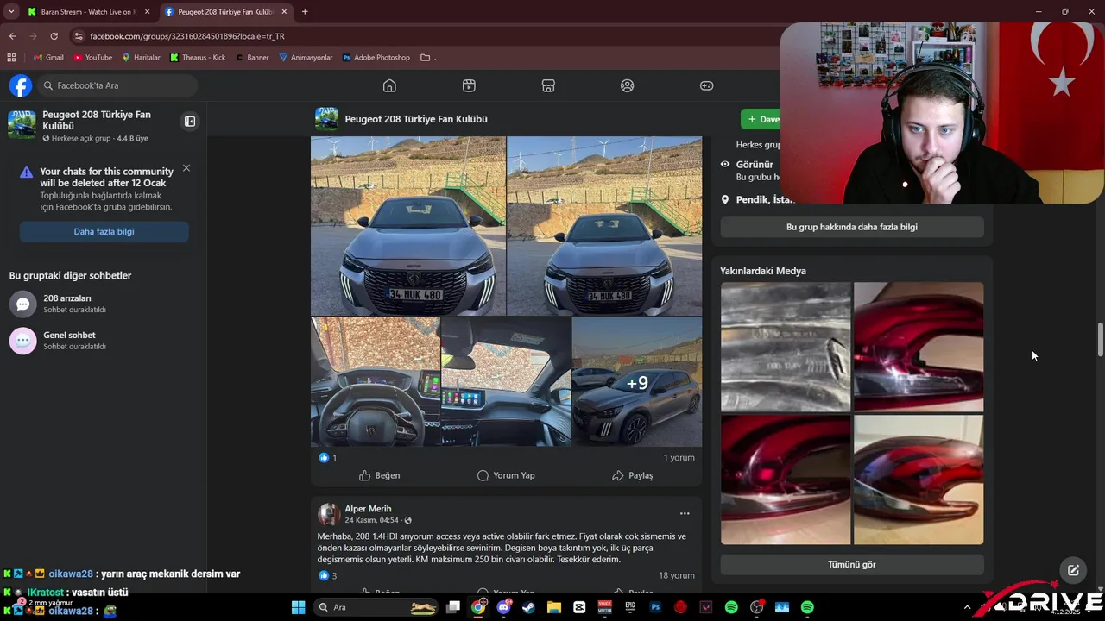Open Photoshop from the taskbar
1105x621 pixels.
click(x=655, y=607)
